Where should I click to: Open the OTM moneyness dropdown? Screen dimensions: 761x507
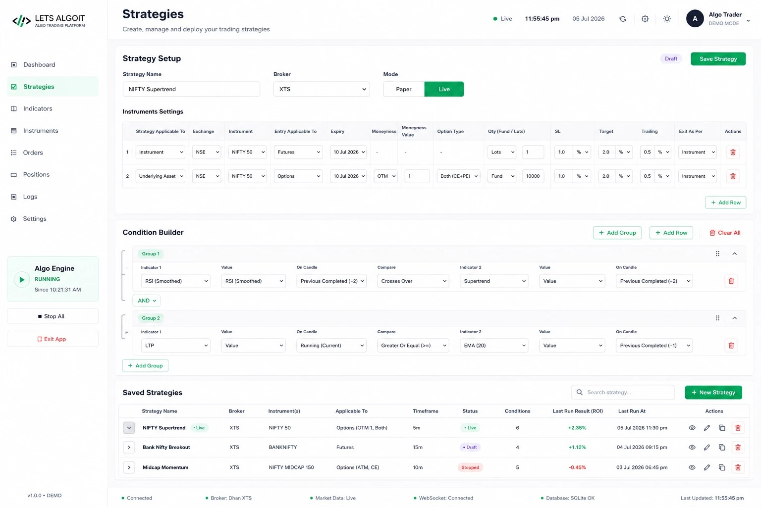click(385, 176)
